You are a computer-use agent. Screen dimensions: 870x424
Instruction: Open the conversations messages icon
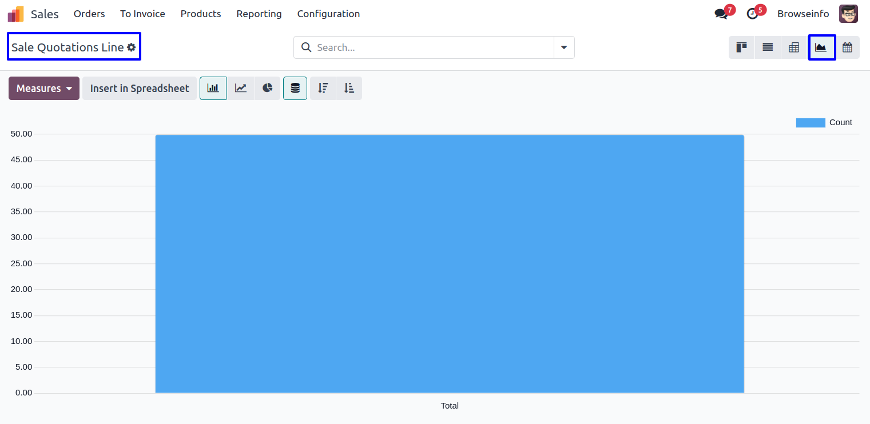click(721, 14)
